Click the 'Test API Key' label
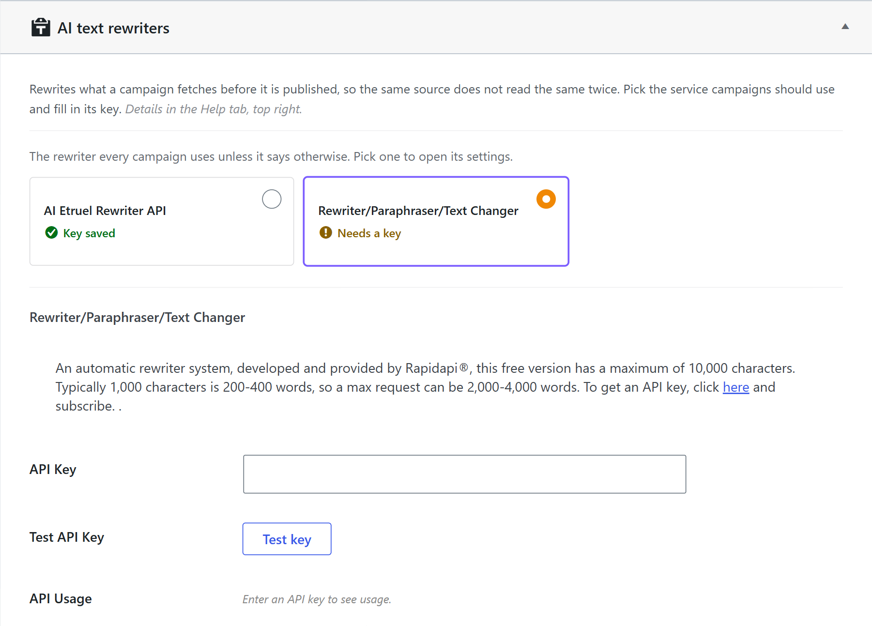Image resolution: width=872 pixels, height=626 pixels. (67, 537)
